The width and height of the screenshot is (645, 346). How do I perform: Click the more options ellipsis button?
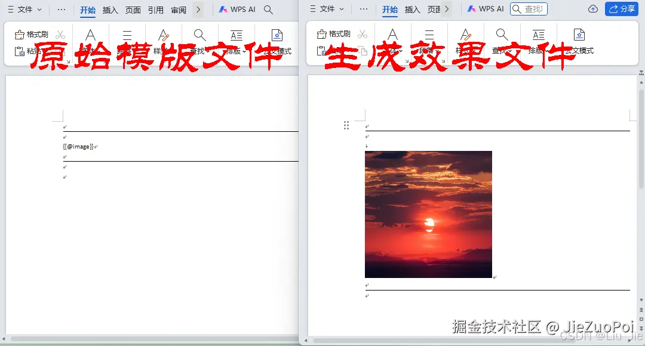pyautogui.click(x=62, y=9)
